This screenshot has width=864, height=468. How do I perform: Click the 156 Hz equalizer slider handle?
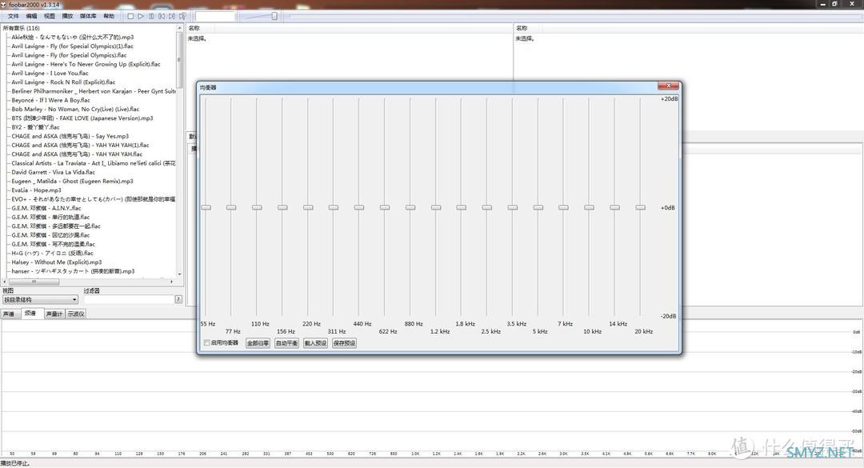[282, 207]
